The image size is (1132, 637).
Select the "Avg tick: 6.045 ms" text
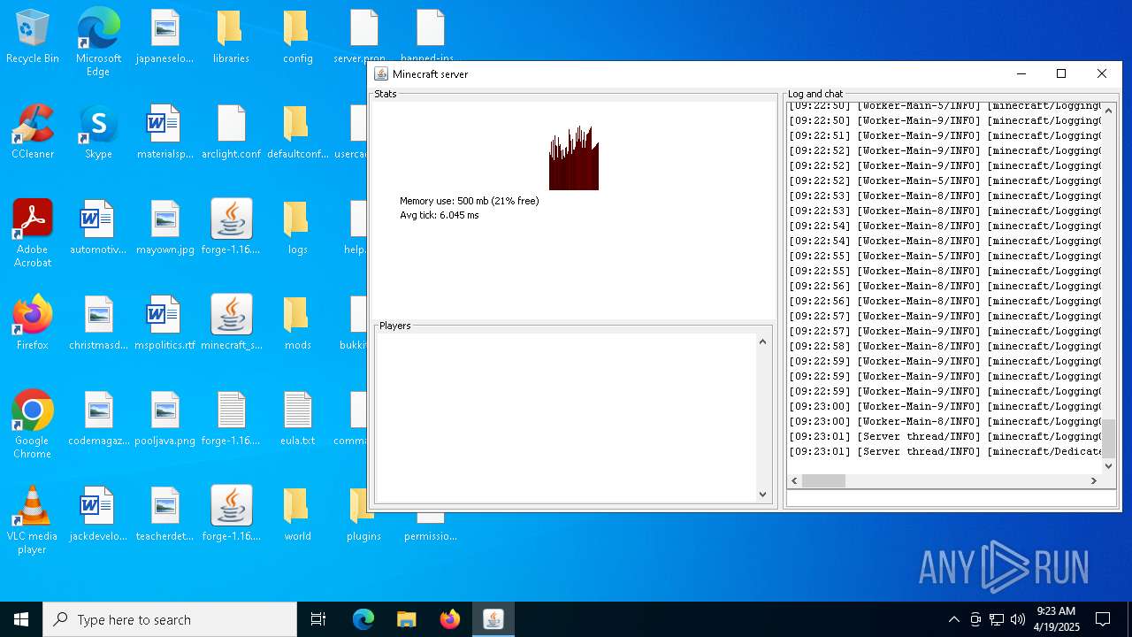(439, 215)
